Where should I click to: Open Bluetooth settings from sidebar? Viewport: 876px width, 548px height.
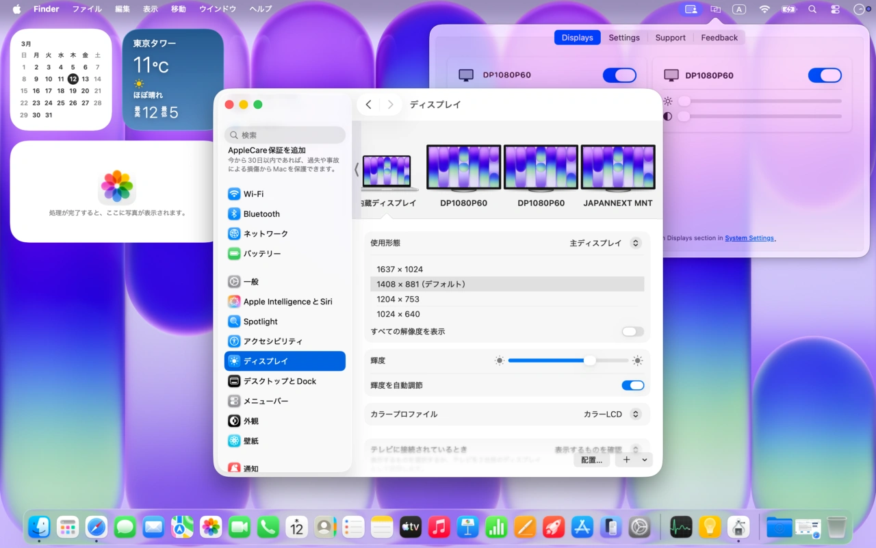[x=261, y=213]
